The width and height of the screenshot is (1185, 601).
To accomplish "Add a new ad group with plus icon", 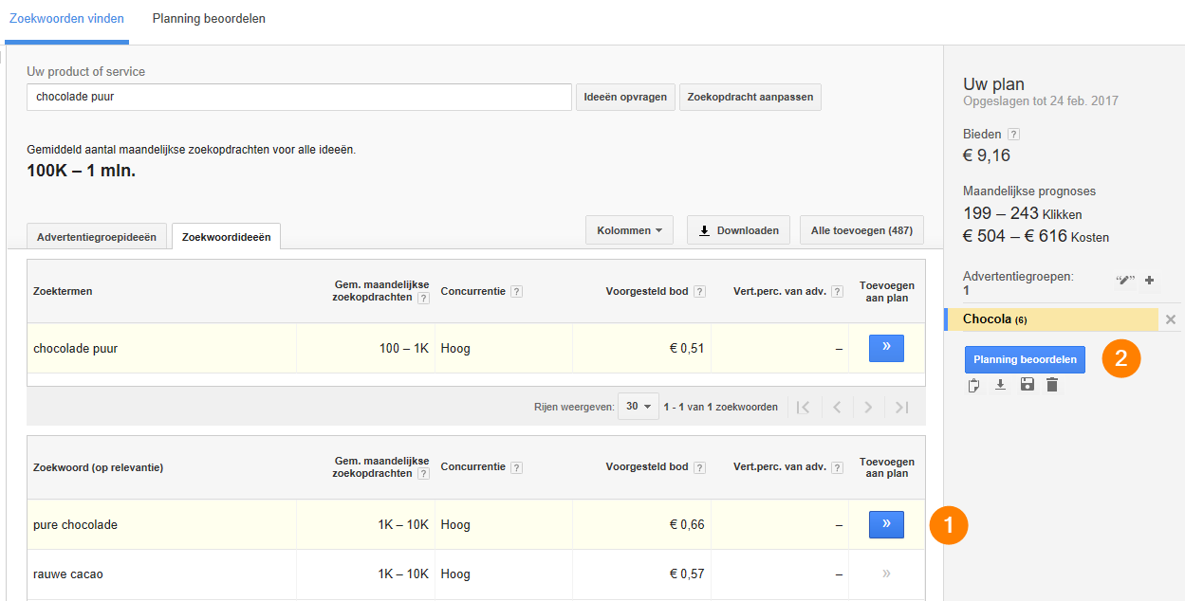I will tap(1149, 281).
